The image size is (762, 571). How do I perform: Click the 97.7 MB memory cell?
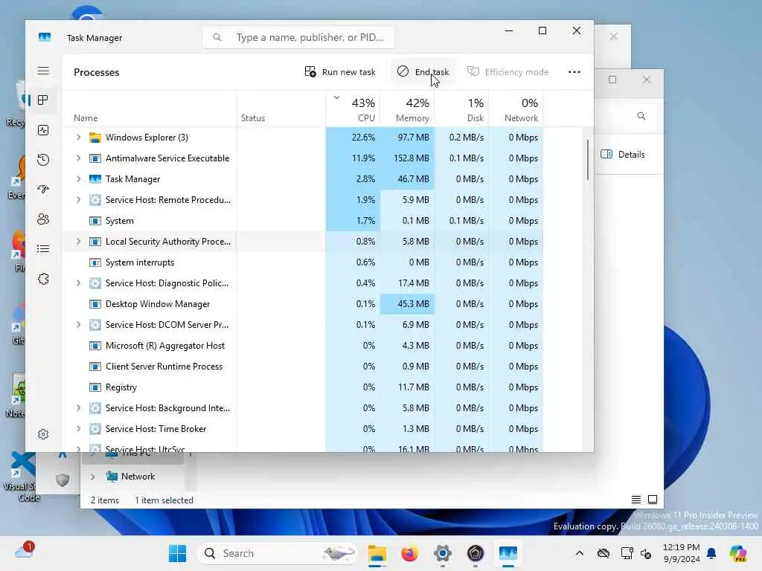pos(407,138)
